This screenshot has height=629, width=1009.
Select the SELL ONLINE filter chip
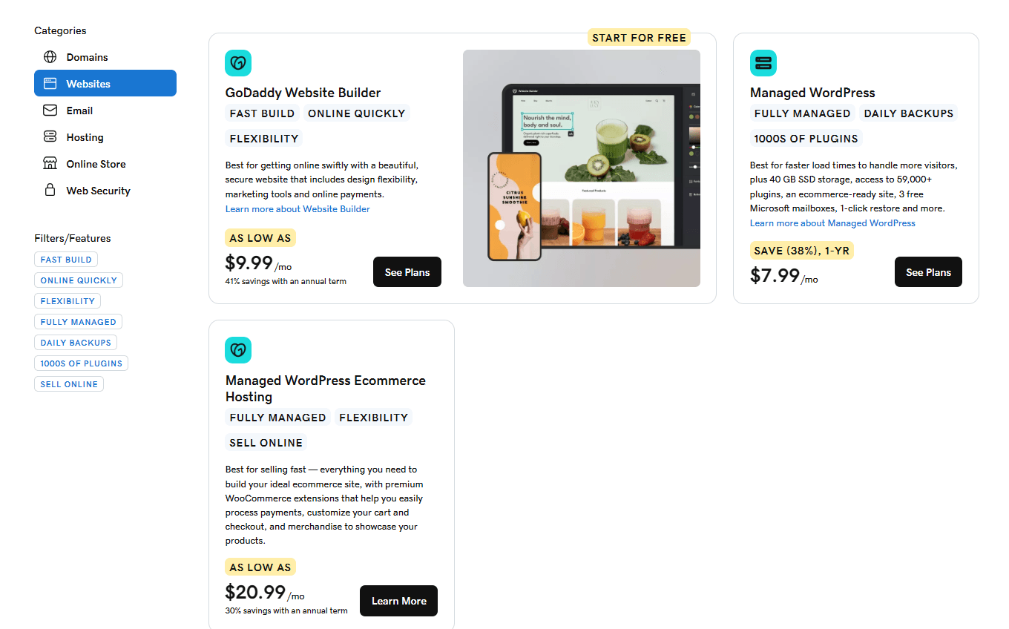coord(69,384)
